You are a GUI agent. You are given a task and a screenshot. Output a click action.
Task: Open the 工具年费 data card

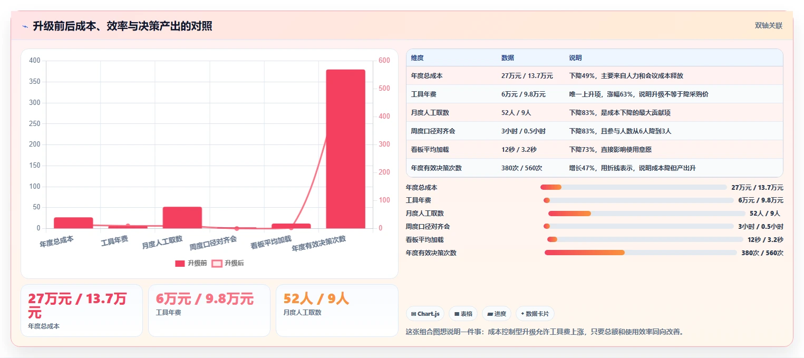209,311
